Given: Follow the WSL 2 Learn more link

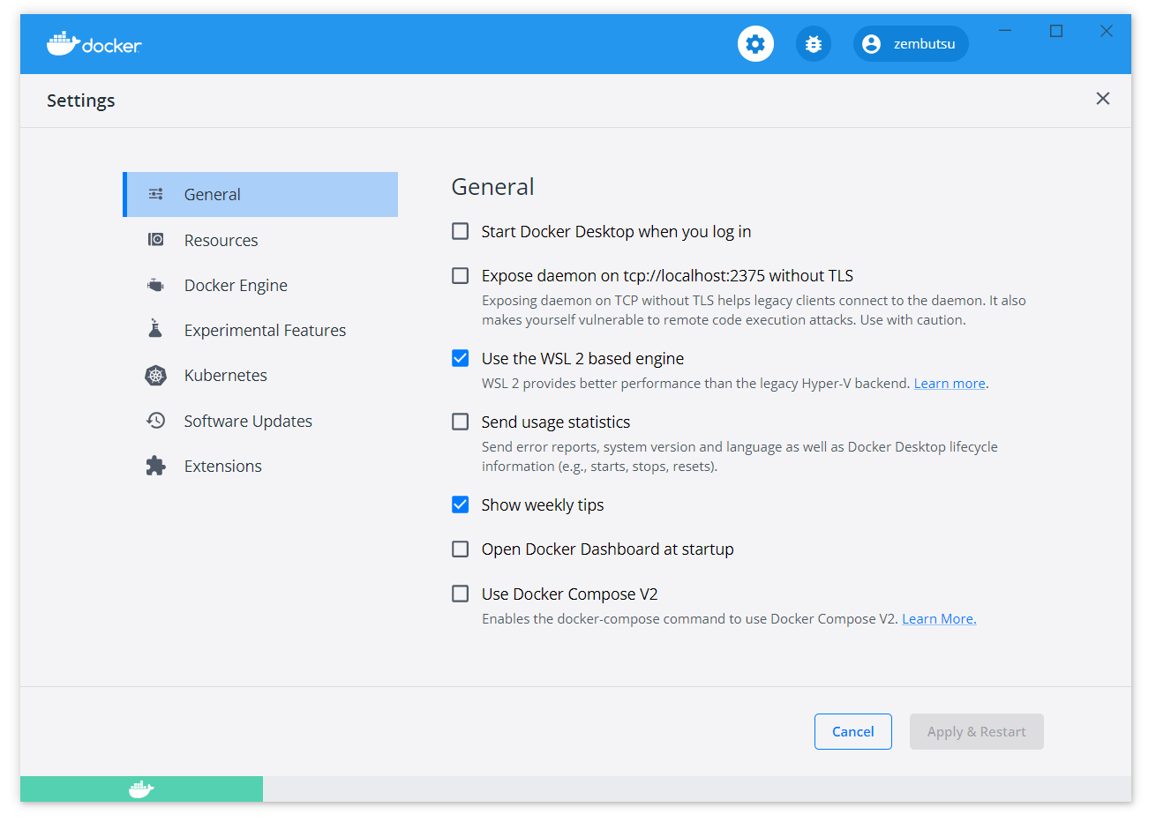Looking at the screenshot, I should pyautogui.click(x=950, y=384).
